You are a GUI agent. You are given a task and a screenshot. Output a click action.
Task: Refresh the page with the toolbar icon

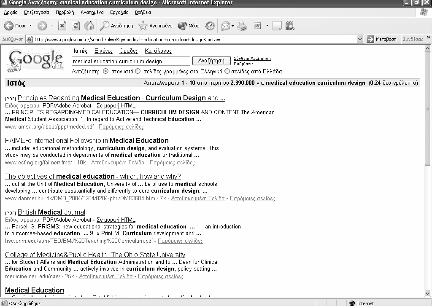[x=76, y=26]
